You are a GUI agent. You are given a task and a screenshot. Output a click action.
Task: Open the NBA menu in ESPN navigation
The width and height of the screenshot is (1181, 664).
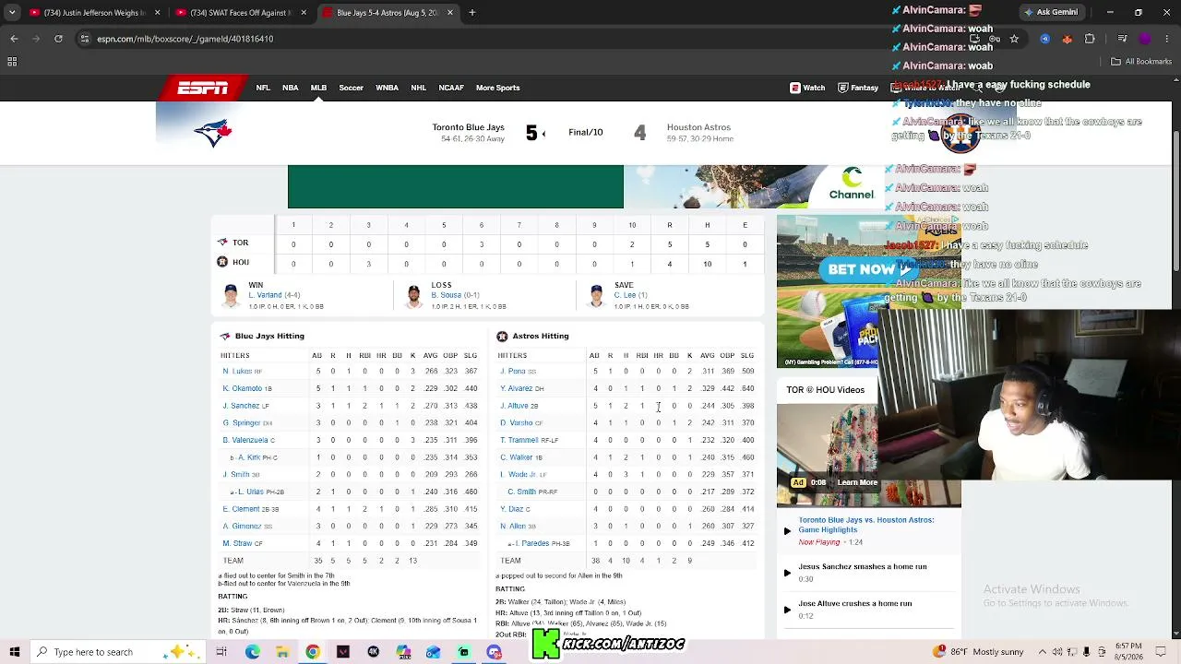point(291,88)
